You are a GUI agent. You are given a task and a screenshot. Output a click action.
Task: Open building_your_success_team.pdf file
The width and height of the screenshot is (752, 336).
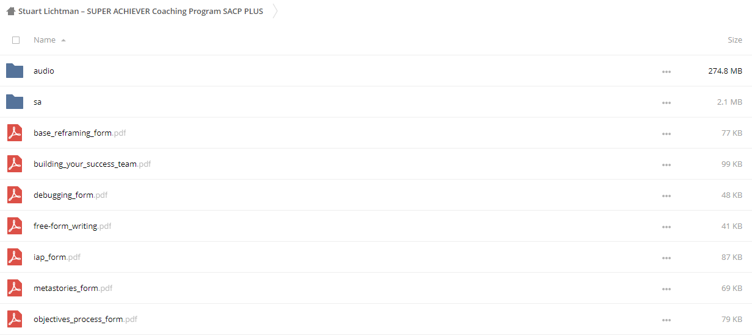tap(92, 164)
